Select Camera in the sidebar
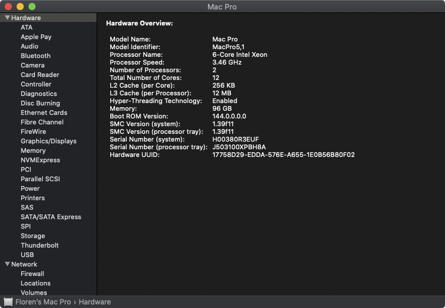The height and width of the screenshot is (308, 445). [33, 65]
